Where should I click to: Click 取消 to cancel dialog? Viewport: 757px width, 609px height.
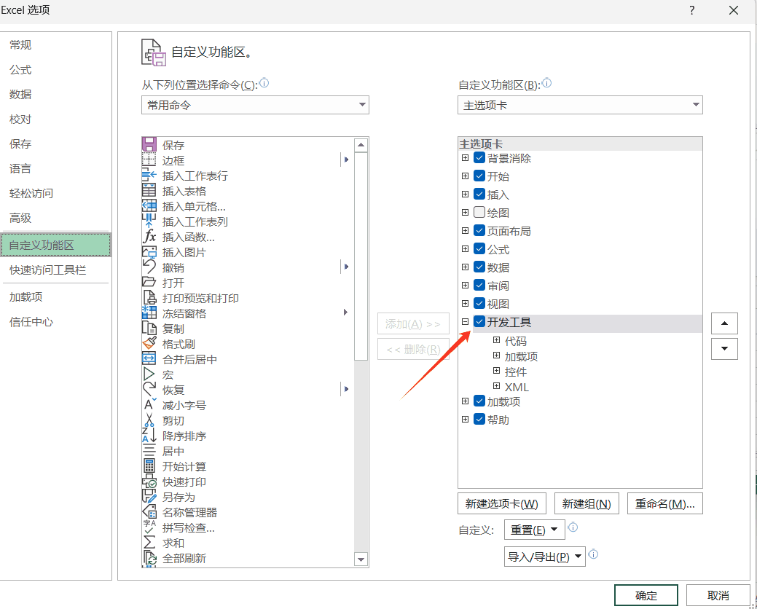point(718,595)
